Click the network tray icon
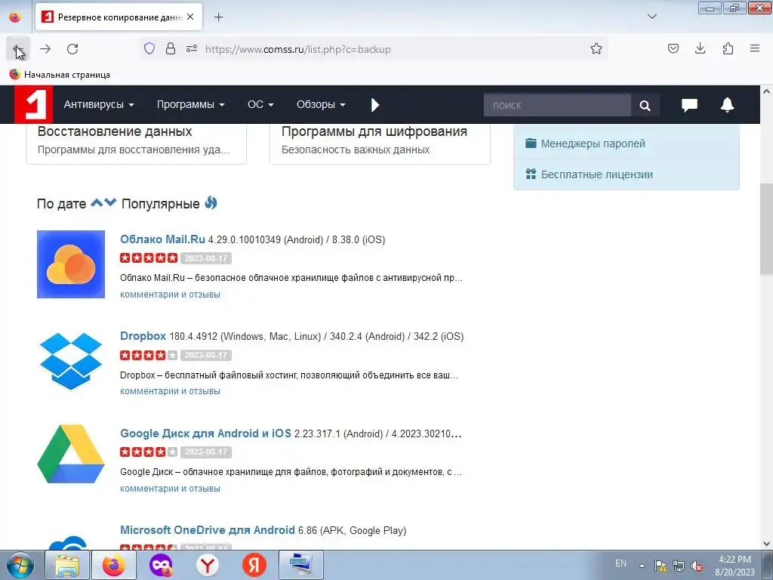Viewport: 773px width, 580px height. click(x=679, y=566)
